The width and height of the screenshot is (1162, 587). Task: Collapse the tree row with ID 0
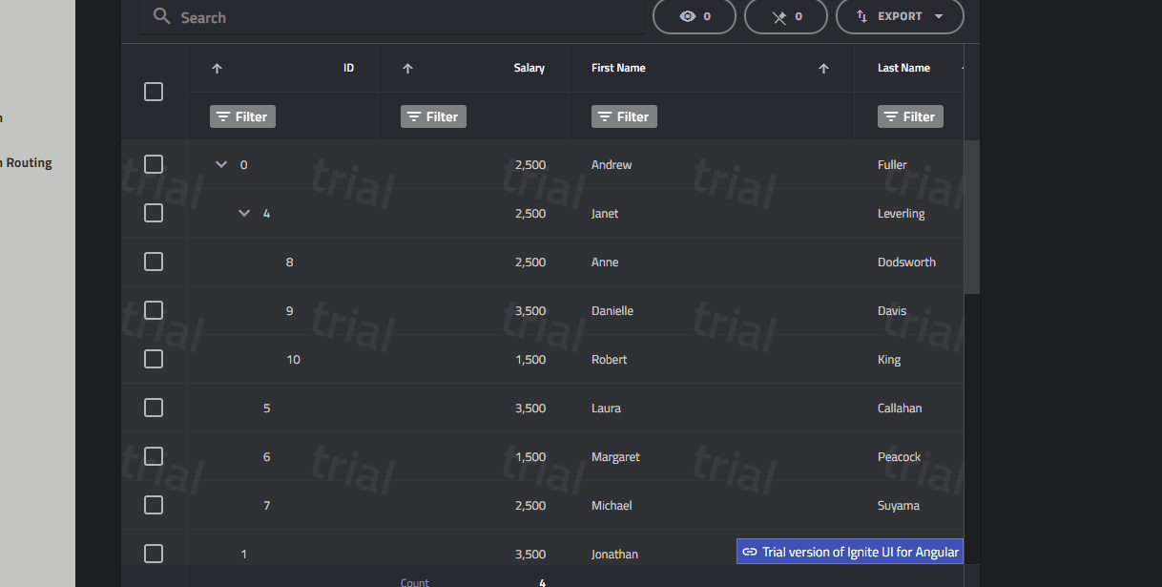coord(220,163)
